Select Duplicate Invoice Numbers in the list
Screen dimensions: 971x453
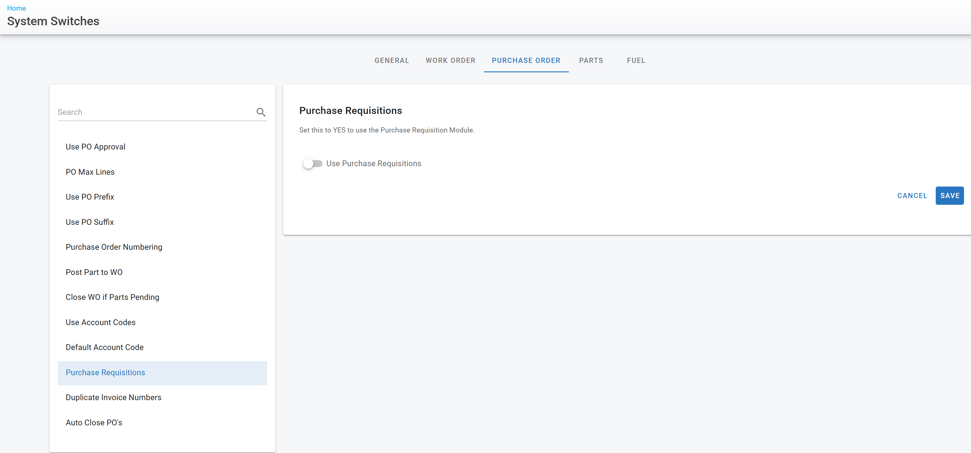tap(113, 397)
